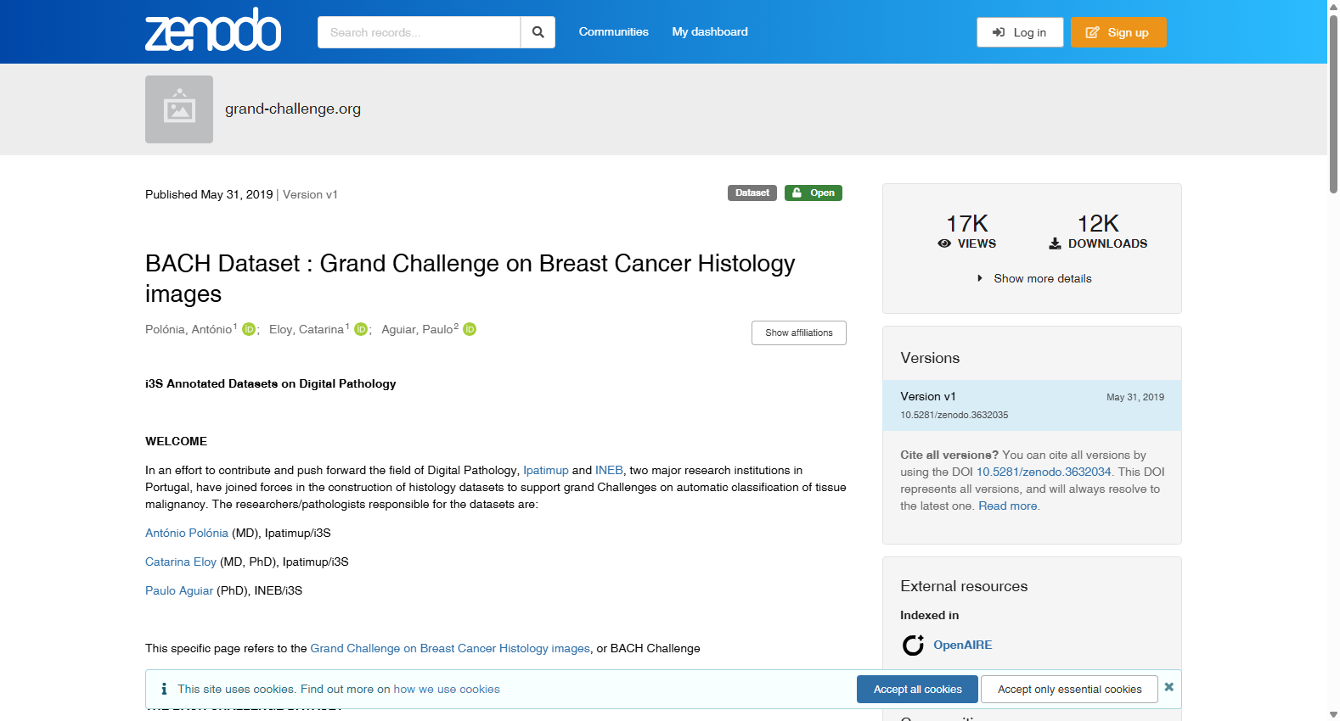Choose Accept only essential cookies
1340x721 pixels.
point(1069,689)
